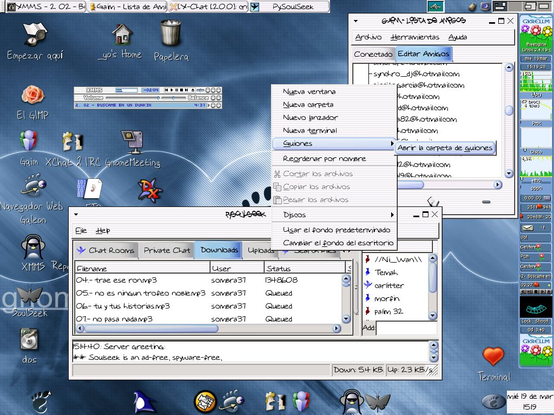554x415 pixels.
Task: Click PySoulSeek taskbar button in top panel
Action: pos(290,6)
